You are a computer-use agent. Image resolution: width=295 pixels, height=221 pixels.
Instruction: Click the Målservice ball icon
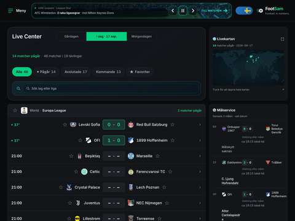coord(214,110)
